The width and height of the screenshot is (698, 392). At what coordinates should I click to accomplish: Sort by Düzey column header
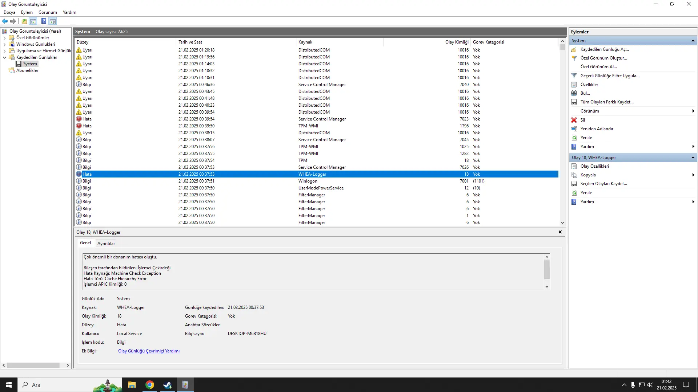125,42
